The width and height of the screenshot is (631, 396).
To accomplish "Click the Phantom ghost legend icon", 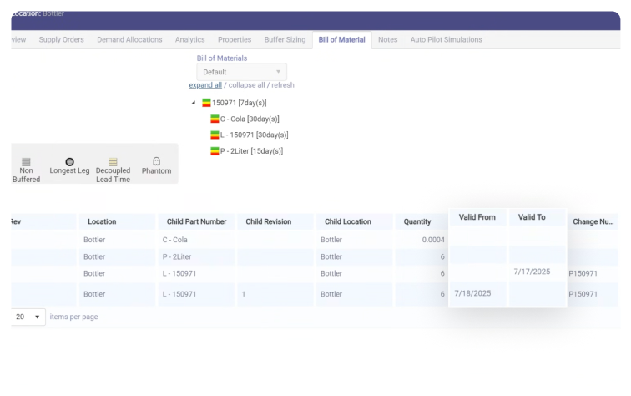I will click(x=156, y=160).
